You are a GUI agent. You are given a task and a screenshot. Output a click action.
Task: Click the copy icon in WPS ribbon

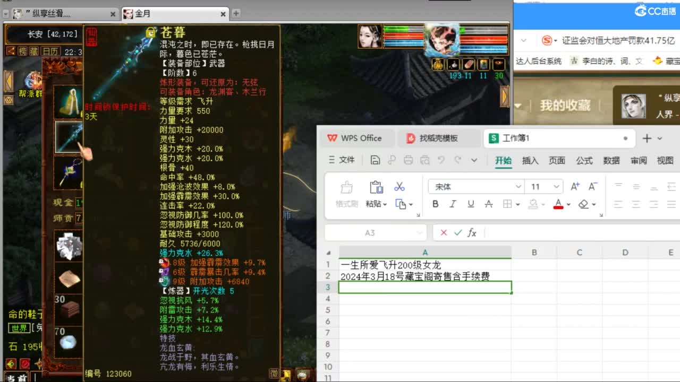click(x=401, y=204)
